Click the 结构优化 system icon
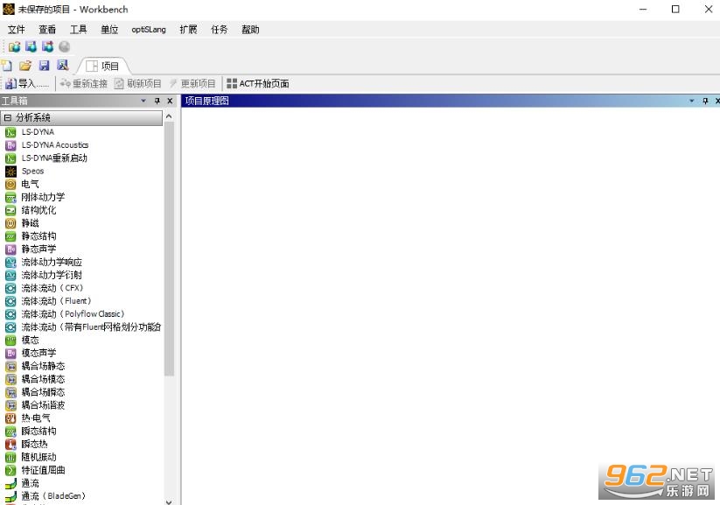The width and height of the screenshot is (720, 505). (10, 210)
